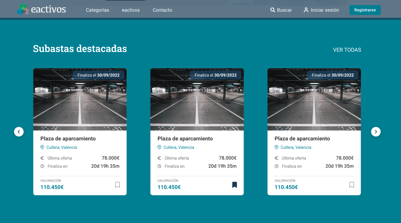Go to the Contacto page

[162, 10]
